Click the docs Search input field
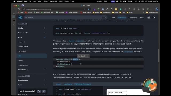The image size is (171, 96). (x=66, y=18)
